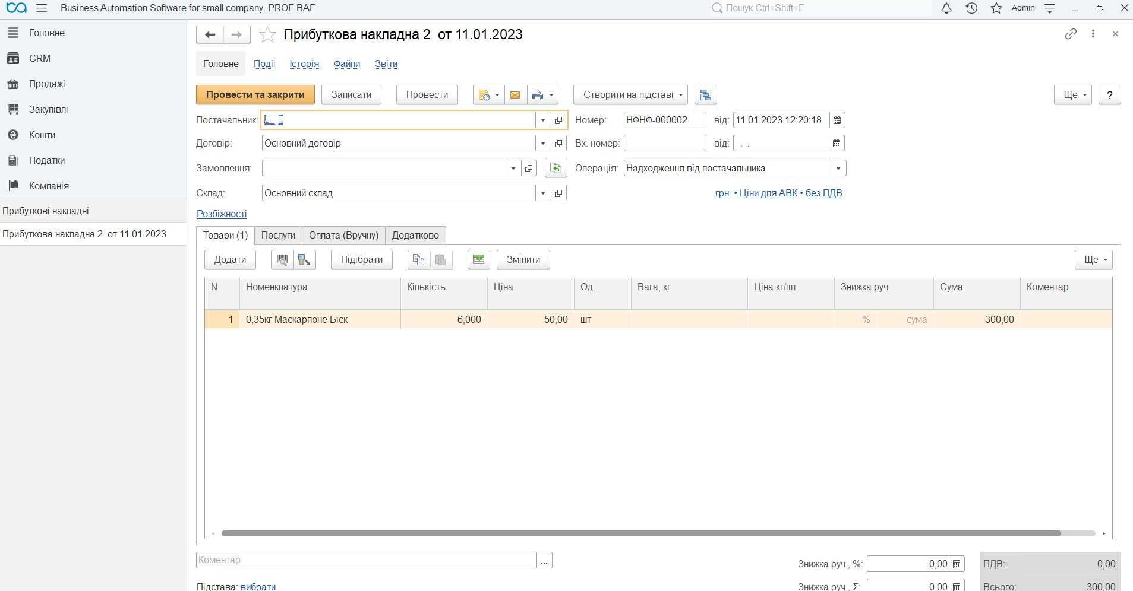The width and height of the screenshot is (1133, 591).
Task: Open the history clock icon
Action: (971, 8)
